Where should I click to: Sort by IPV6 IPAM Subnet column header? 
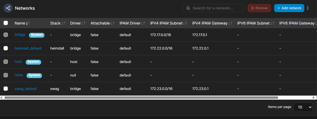point(253,23)
